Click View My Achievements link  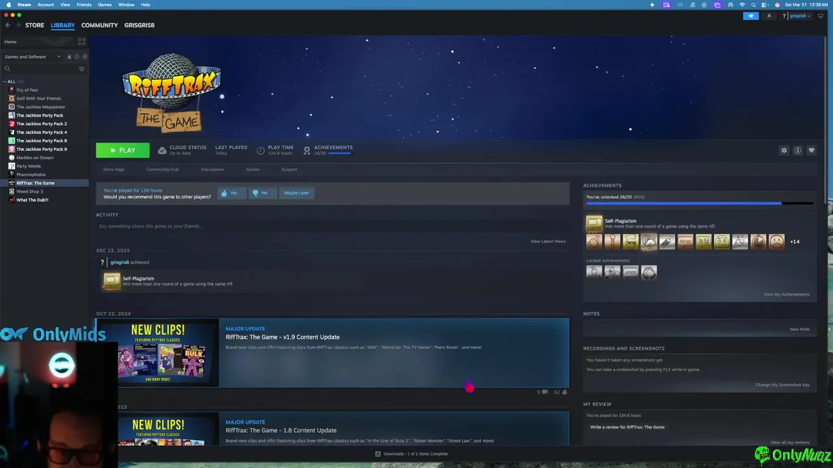click(x=786, y=294)
